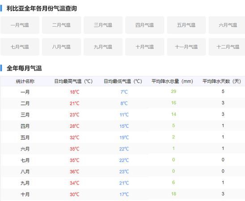This screenshot has width=245, height=201.
Task: Select the 八月气温 button
Action: coord(61,46)
